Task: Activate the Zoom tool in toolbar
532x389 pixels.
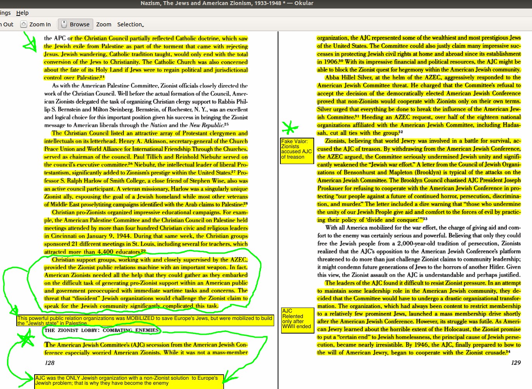Action: coord(104,24)
